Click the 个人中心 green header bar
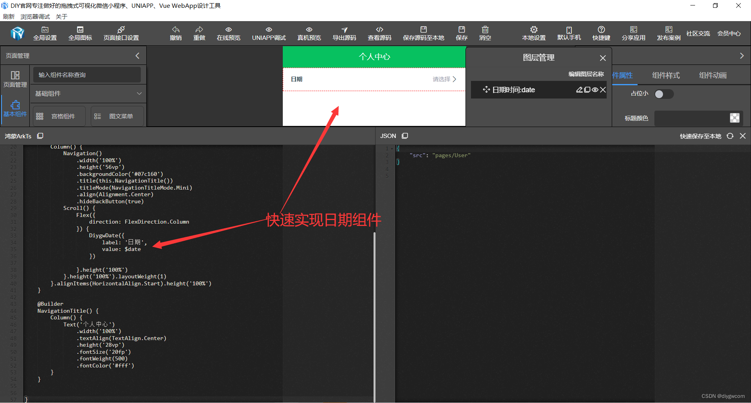Image resolution: width=751 pixels, height=403 pixels. click(x=374, y=57)
